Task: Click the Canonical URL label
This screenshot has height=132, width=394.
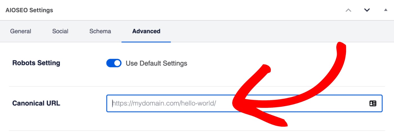Action: [x=36, y=103]
